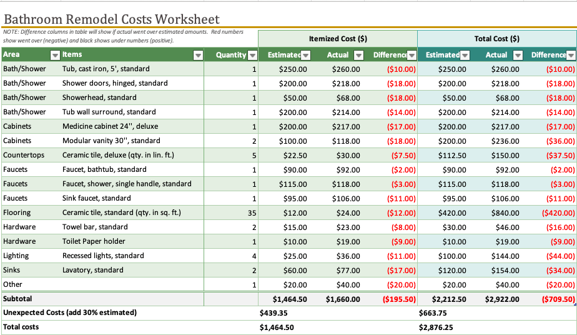The height and width of the screenshot is (335, 577).
Task: Click the Sinks area cell
Action: point(31,270)
